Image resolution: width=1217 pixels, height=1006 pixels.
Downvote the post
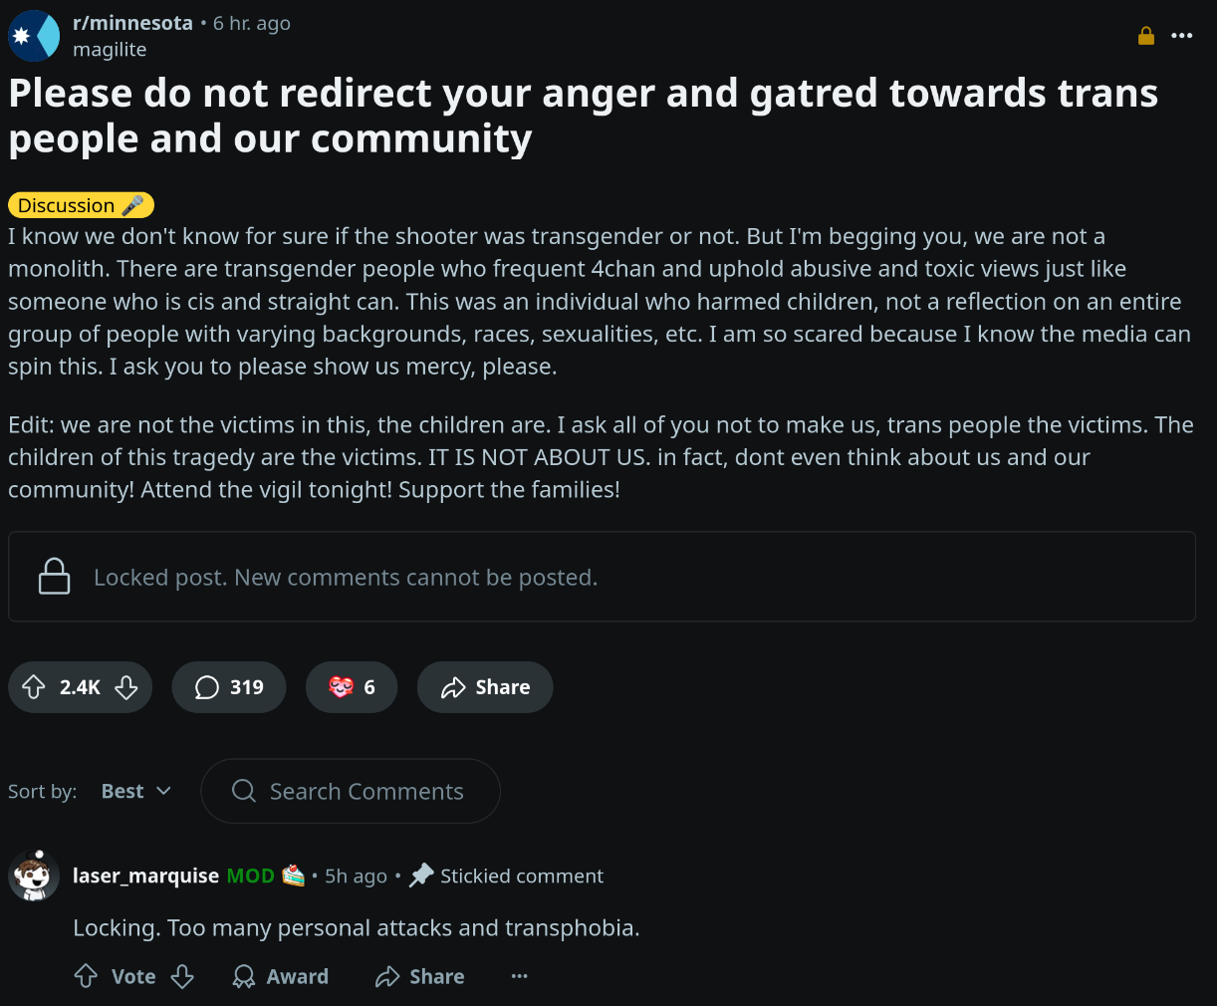coord(126,687)
